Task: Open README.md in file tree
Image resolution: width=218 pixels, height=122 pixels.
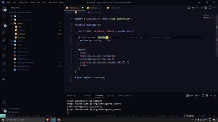Action: coord(23,69)
